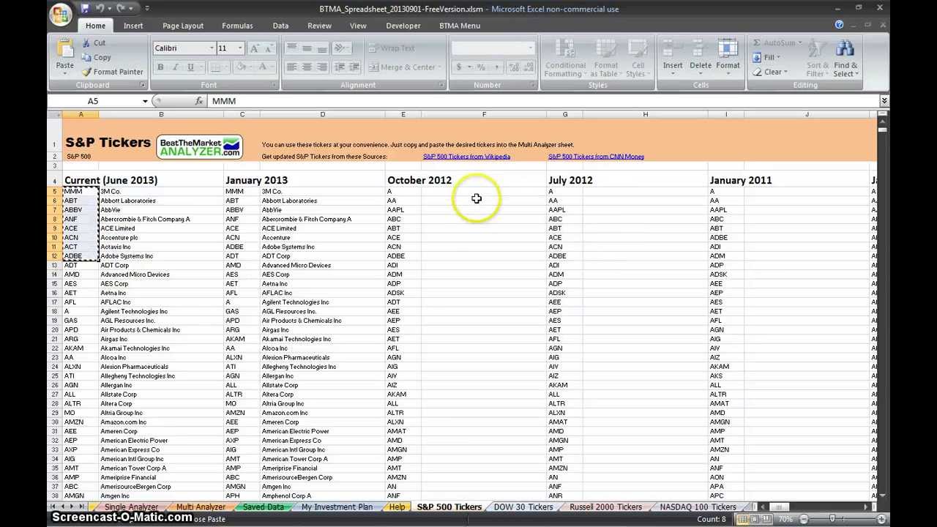This screenshot has width=937, height=527.
Task: Open the Page Layout ribbon tab
Action: tap(183, 26)
